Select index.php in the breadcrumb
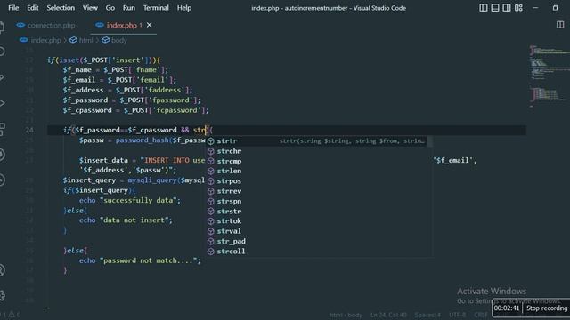Image resolution: width=570 pixels, height=320 pixels. click(x=45, y=40)
